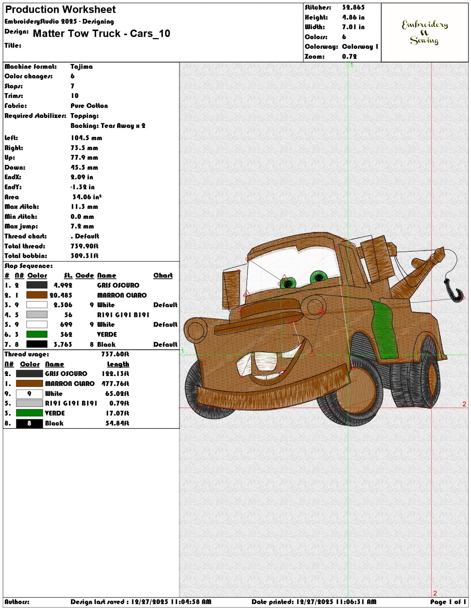471x610 pixels.
Task: Click the VERDE green swatch in Stop Sequence
Action: 37,334
